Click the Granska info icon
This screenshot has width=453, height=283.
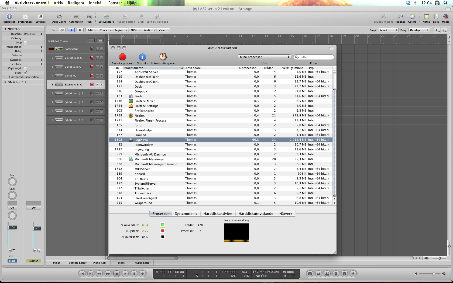click(x=142, y=57)
